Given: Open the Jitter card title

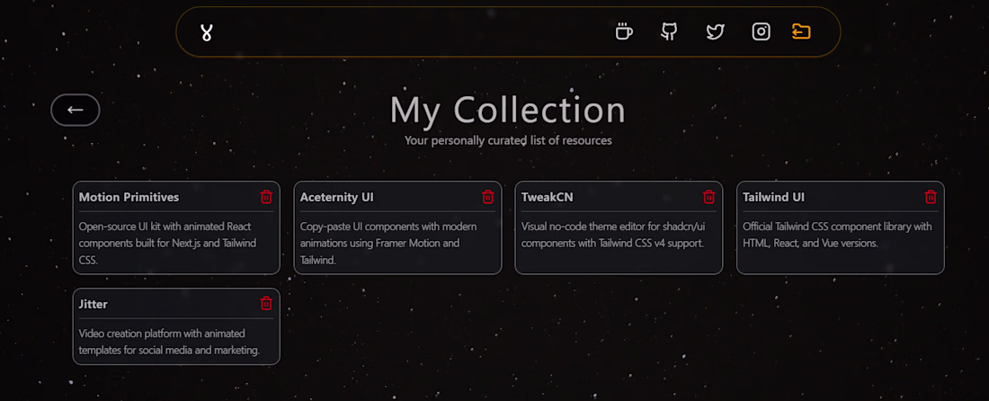Looking at the screenshot, I should (x=94, y=304).
